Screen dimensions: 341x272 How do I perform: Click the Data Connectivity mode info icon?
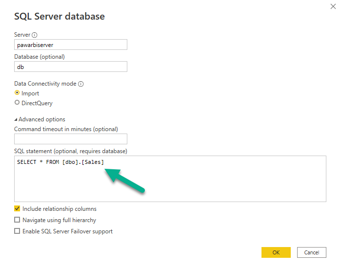pos(81,84)
